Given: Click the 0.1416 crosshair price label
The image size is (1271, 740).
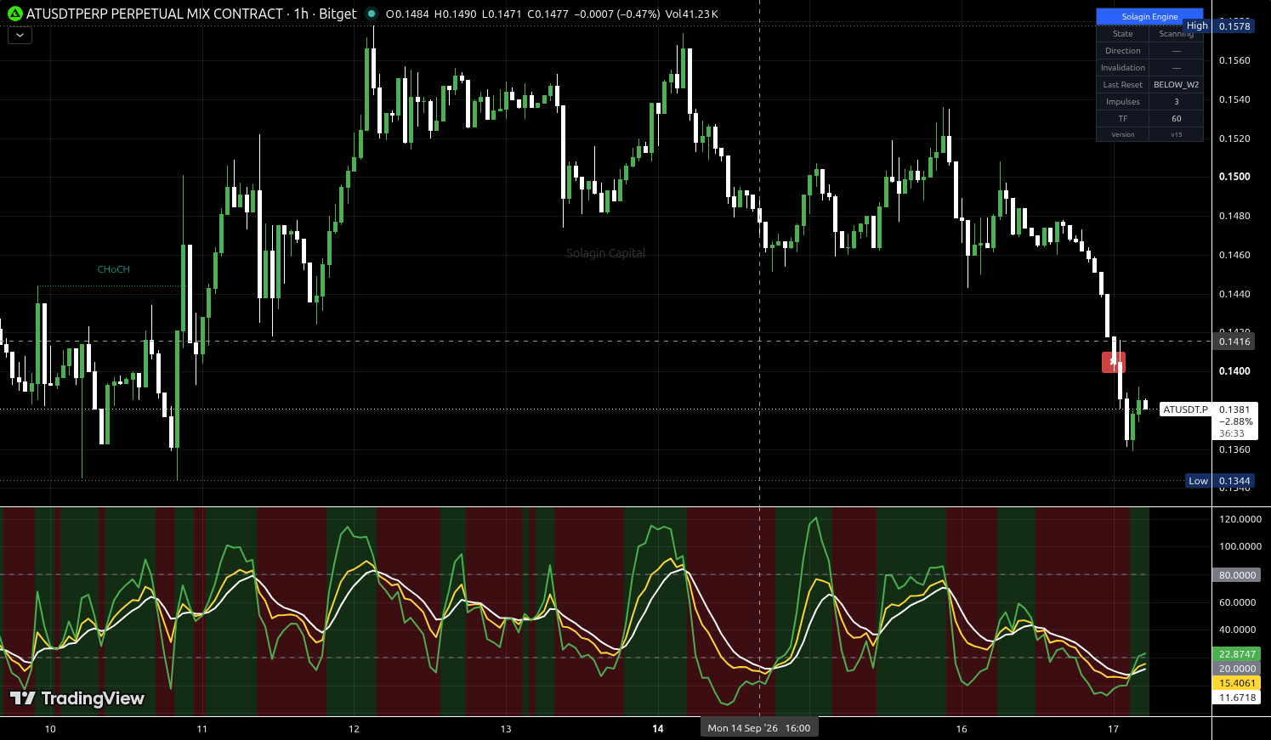Looking at the screenshot, I should (1234, 342).
